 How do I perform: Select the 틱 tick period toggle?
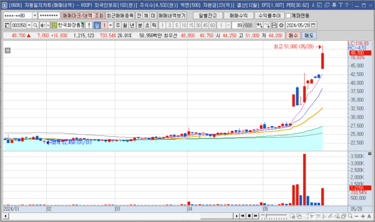[x=154, y=25]
